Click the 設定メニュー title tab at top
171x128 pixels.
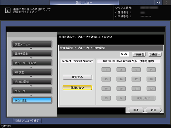pos(84,2)
